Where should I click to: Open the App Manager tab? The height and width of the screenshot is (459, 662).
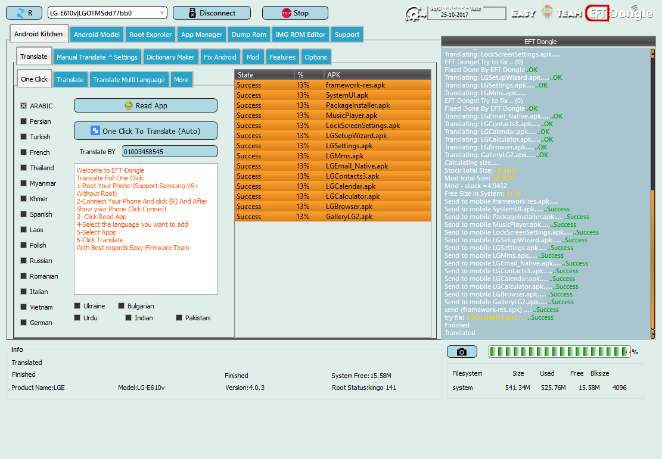pyautogui.click(x=201, y=35)
